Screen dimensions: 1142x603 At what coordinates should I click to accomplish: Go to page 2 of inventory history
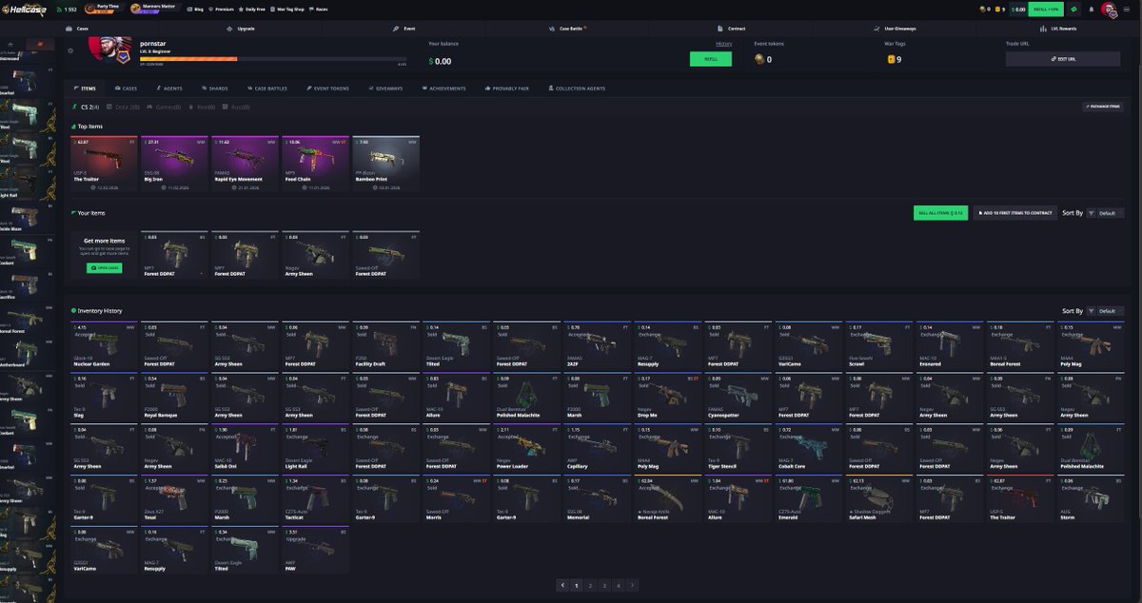click(590, 586)
